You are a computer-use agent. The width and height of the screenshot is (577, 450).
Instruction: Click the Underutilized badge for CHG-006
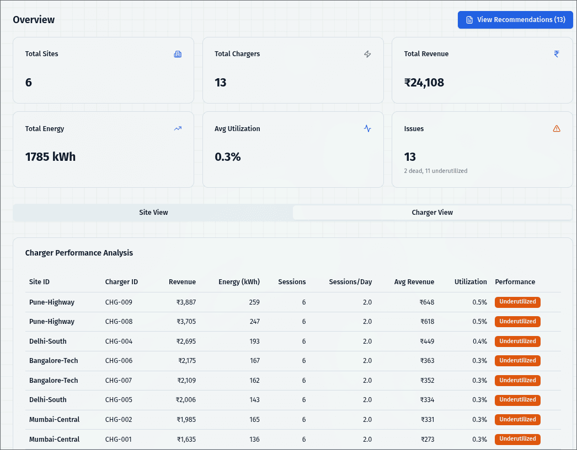pos(517,361)
